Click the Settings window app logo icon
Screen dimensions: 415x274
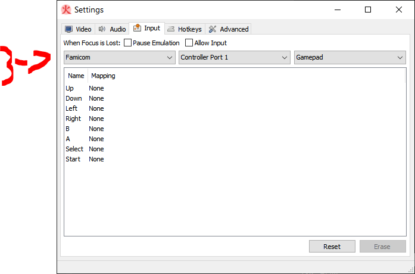pos(66,10)
